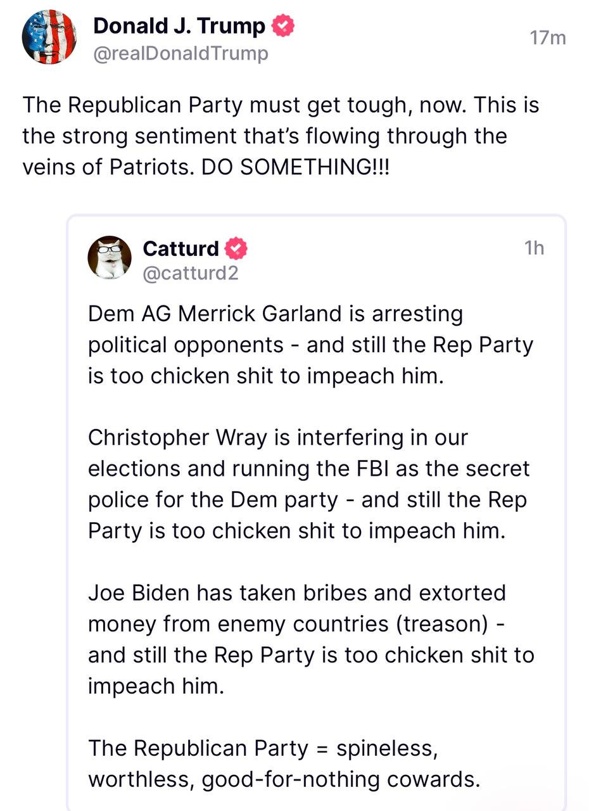This screenshot has height=811, width=589.
Task: Open the @realDonaldTrump handle
Action: pos(180,54)
